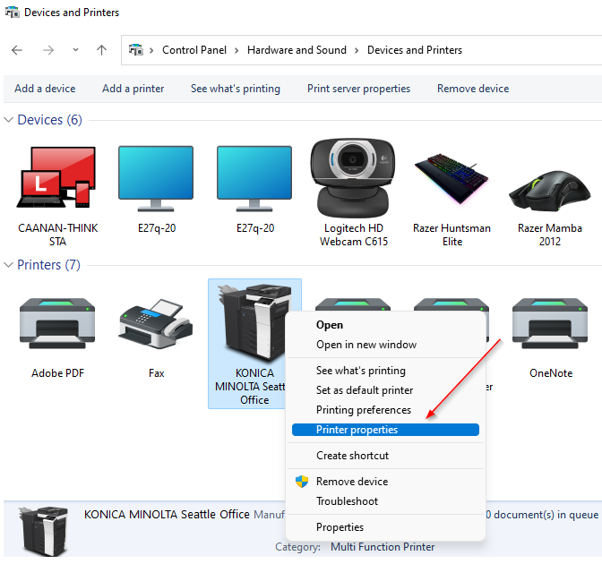Viewport: 602px width, 564px height.
Task: Click the 0 document(s) in queue status
Action: pyautogui.click(x=541, y=515)
